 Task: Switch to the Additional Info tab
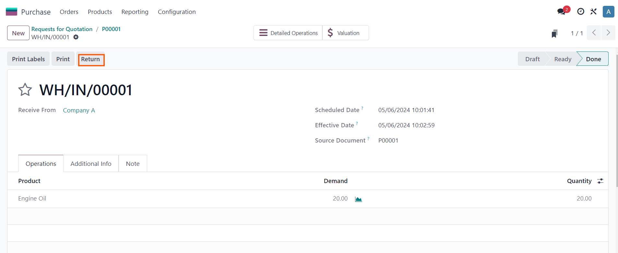(91, 164)
